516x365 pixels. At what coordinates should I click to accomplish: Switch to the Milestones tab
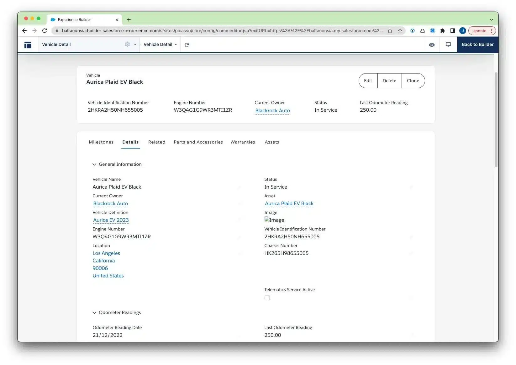coord(101,142)
